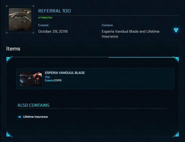
Task: Click the ESPERIA VANDUUL BLADE item title
Action: pos(65,73)
